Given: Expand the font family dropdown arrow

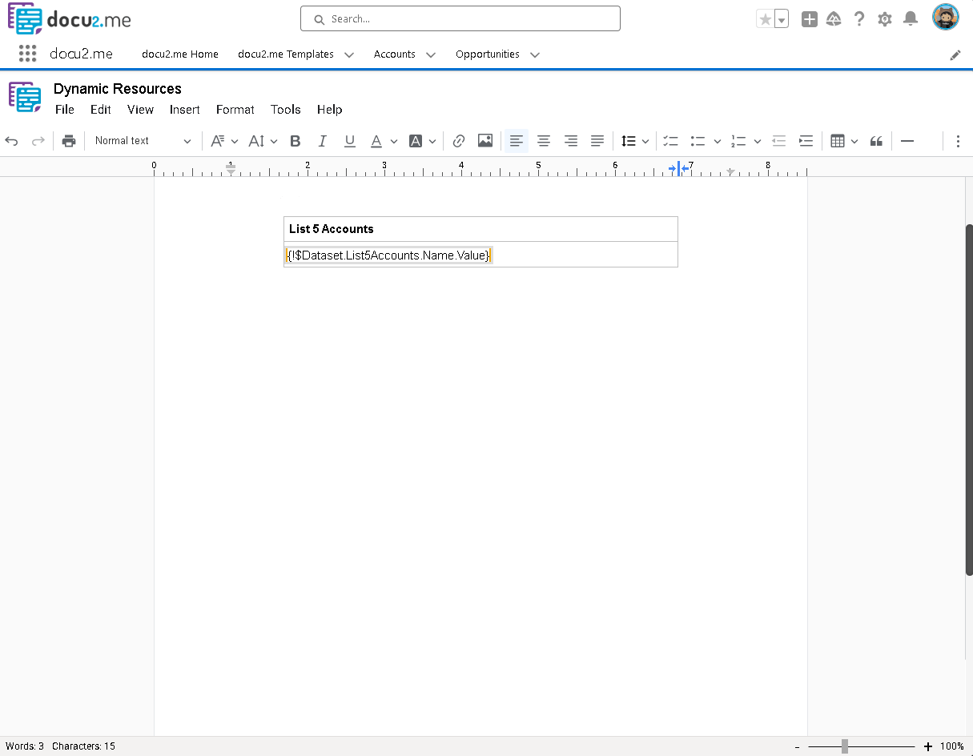Looking at the screenshot, I should tap(235, 142).
